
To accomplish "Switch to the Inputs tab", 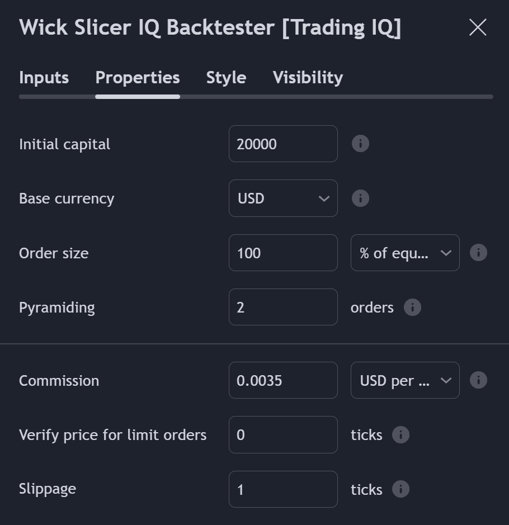I will (x=44, y=78).
